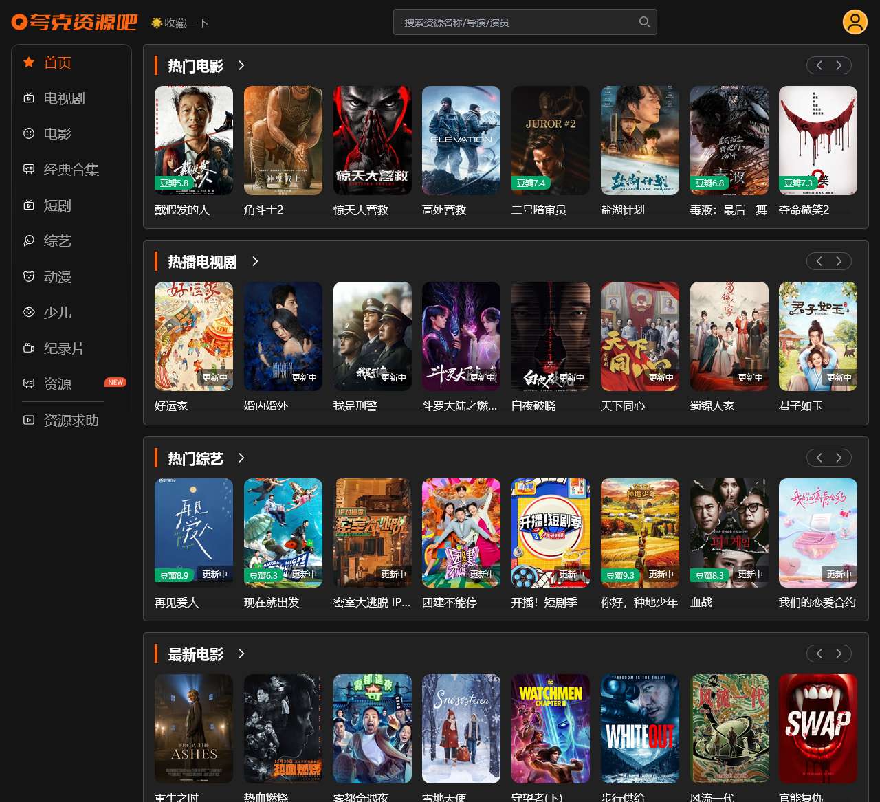Open the 天下同心 TV series poster
This screenshot has height=802, width=880.
pos(640,336)
